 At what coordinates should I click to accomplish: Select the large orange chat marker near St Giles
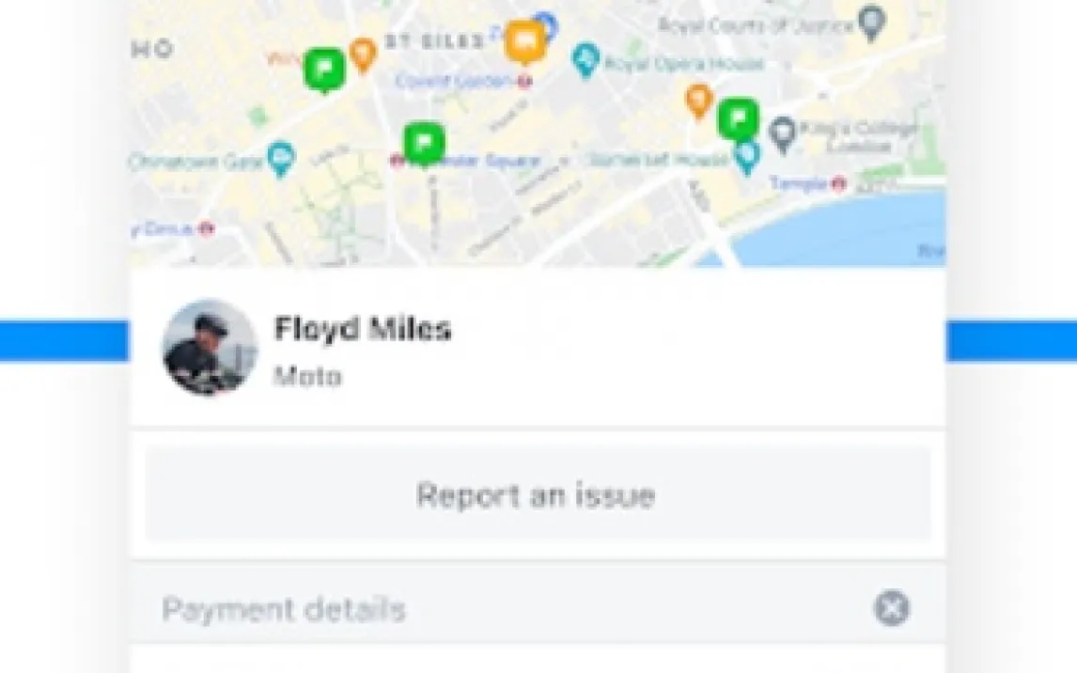tap(525, 42)
